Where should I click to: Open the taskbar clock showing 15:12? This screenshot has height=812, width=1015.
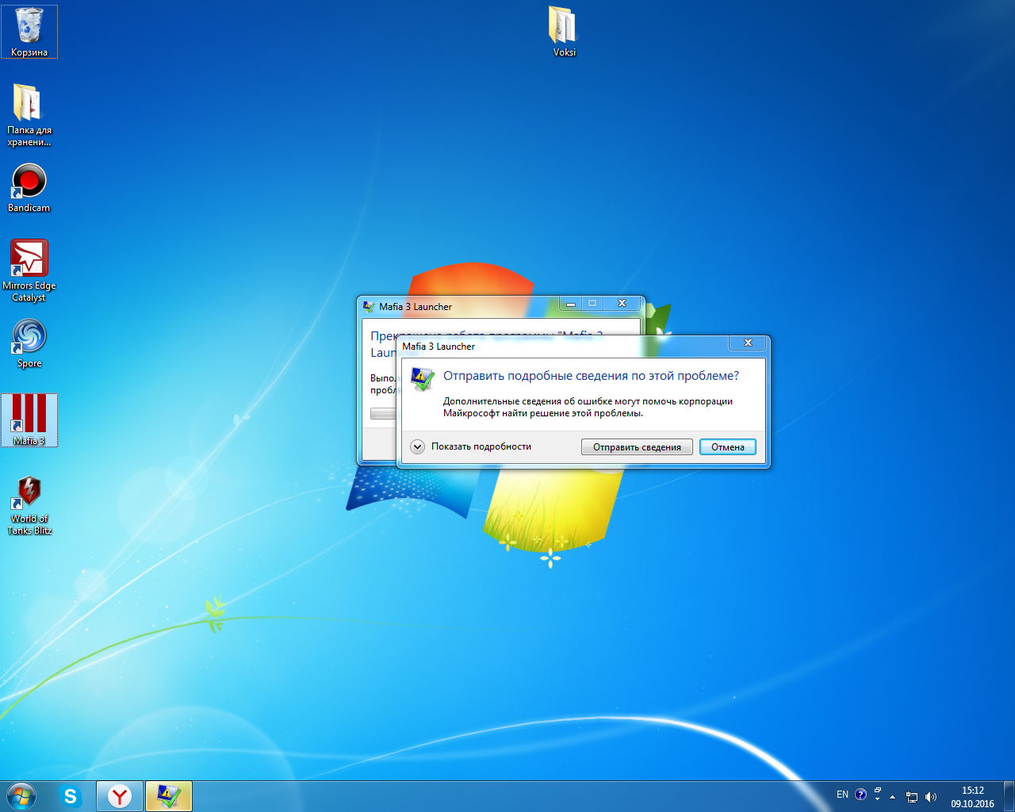[x=972, y=797]
